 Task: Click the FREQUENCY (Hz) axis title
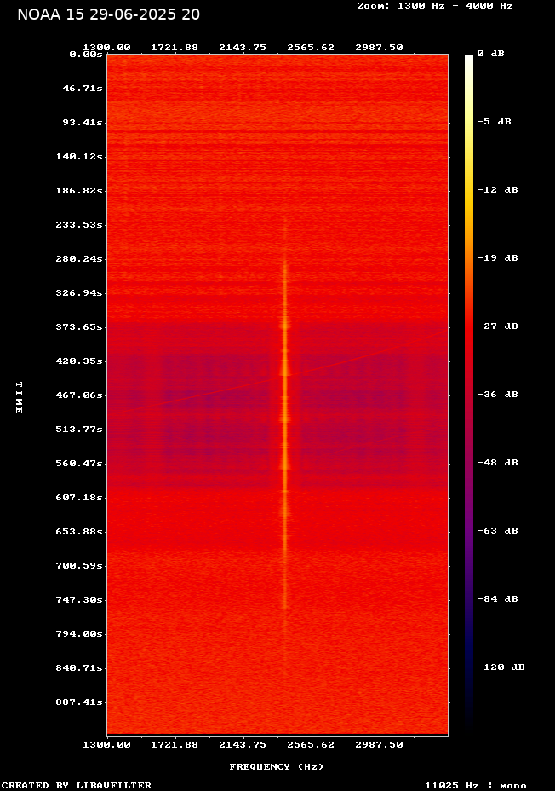pyautogui.click(x=277, y=767)
